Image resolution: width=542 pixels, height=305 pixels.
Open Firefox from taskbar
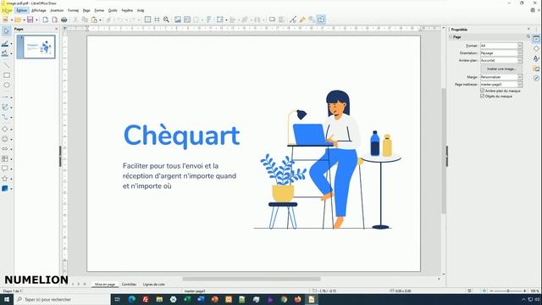click(297, 299)
